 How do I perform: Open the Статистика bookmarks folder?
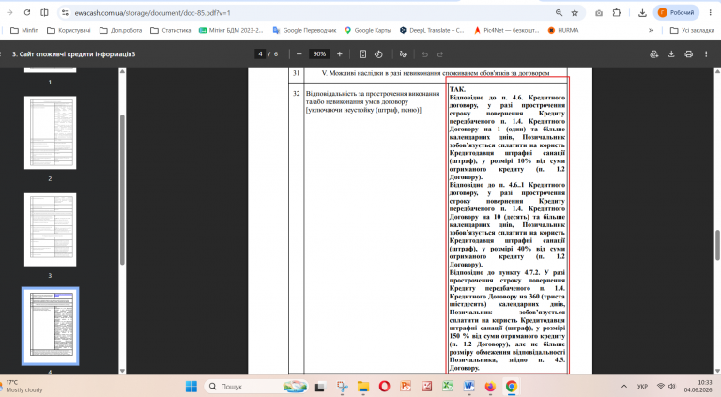[171, 30]
